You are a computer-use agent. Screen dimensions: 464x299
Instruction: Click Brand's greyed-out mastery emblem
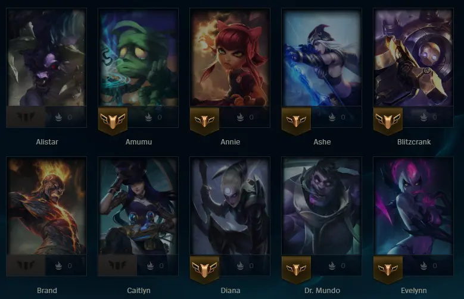pyautogui.click(x=26, y=266)
